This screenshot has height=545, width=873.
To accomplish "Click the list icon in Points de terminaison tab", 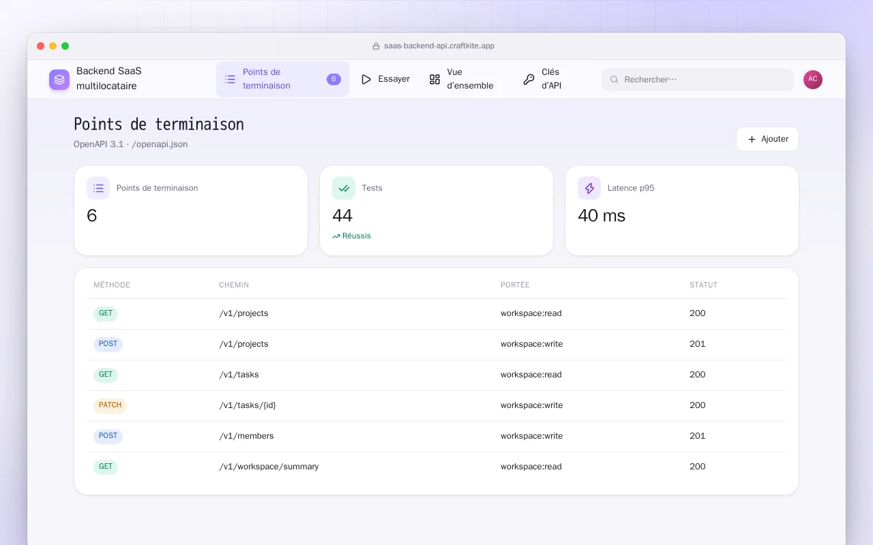I will click(x=231, y=80).
